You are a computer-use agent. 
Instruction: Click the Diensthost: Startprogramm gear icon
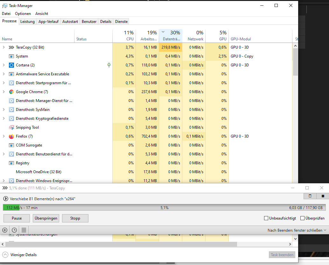11,83
